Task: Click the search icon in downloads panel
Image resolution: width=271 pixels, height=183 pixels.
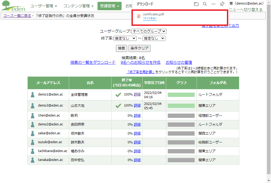Action: click(x=205, y=4)
